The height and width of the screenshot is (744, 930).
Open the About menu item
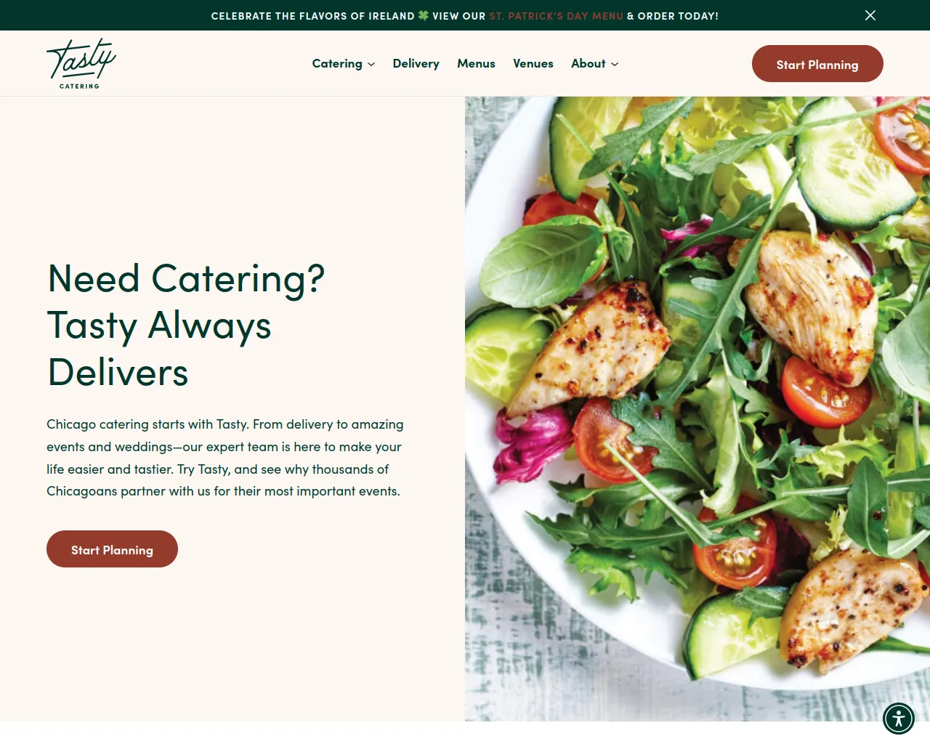coord(588,63)
